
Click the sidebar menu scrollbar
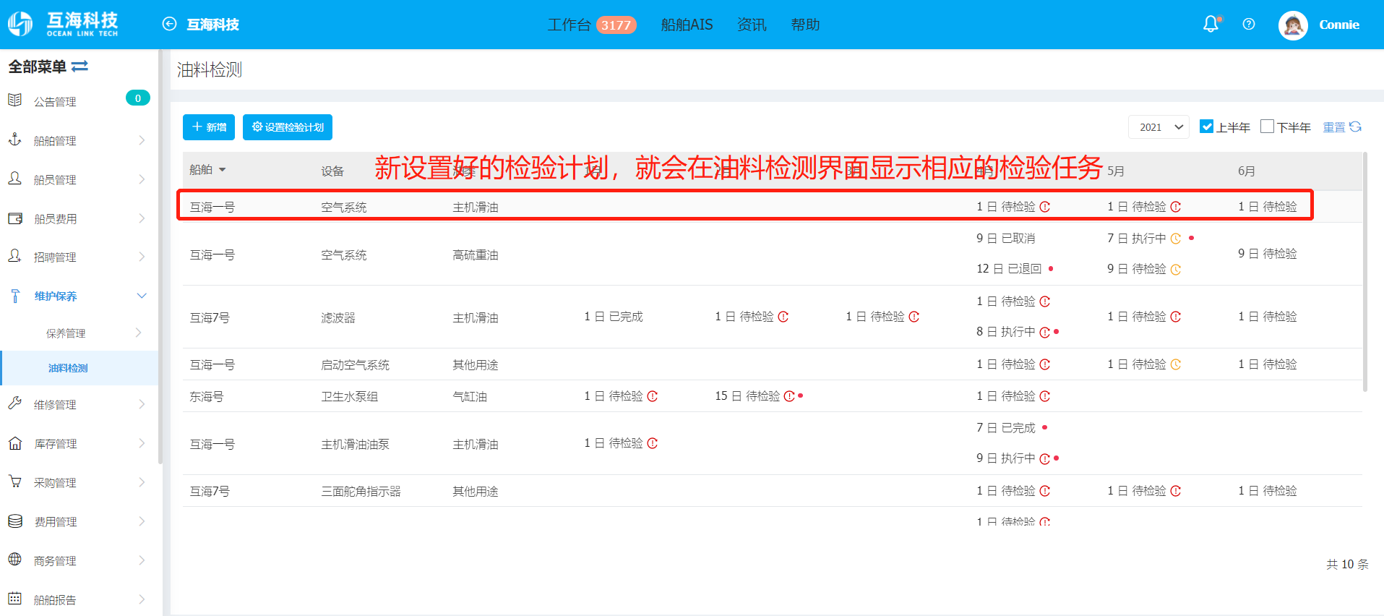pos(160,257)
